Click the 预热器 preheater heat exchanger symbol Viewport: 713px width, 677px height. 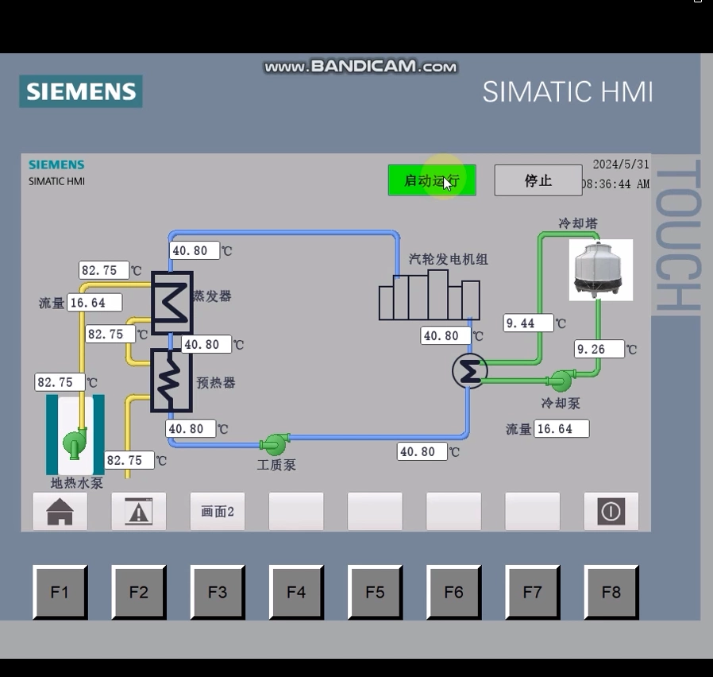(x=172, y=381)
